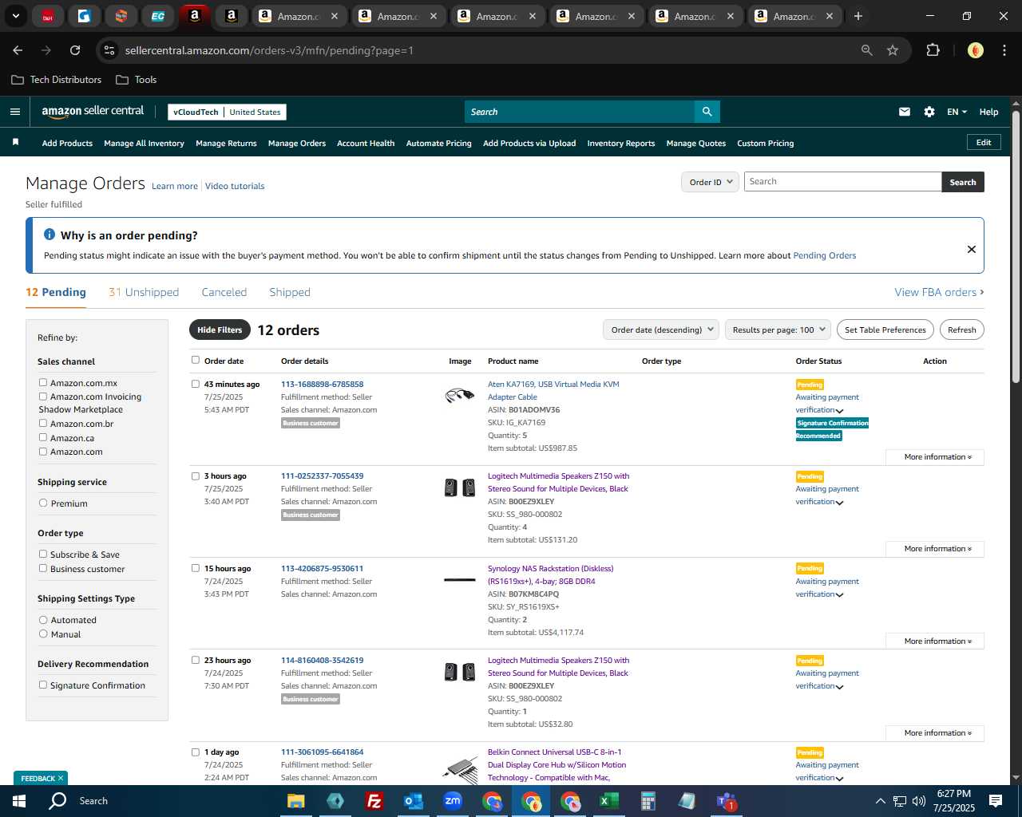This screenshot has width=1022, height=817.
Task: Open the browser extensions puzzle icon
Action: coord(933,50)
